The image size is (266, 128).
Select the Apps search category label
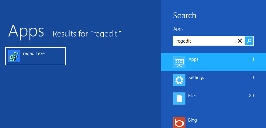193,59
